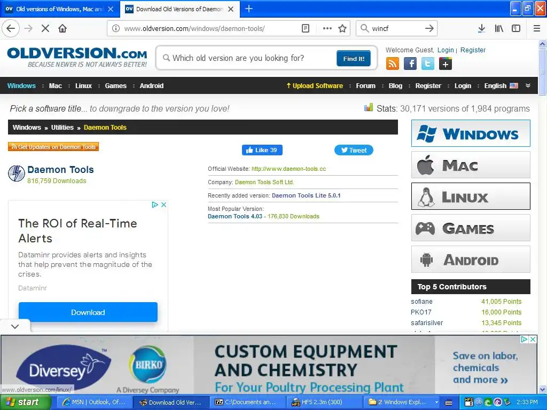Open the Forum link
The height and width of the screenshot is (410, 547).
point(365,86)
